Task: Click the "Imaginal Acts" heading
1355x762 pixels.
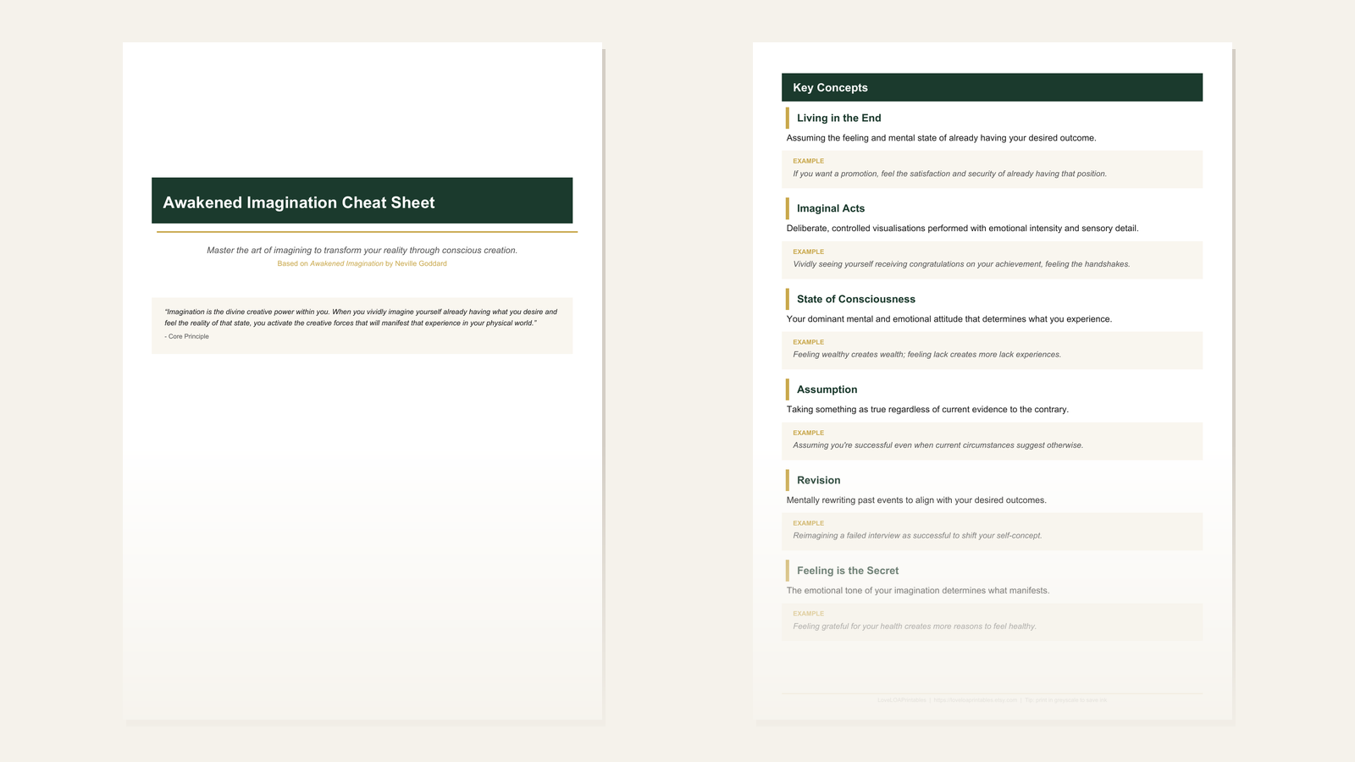Action: point(831,208)
